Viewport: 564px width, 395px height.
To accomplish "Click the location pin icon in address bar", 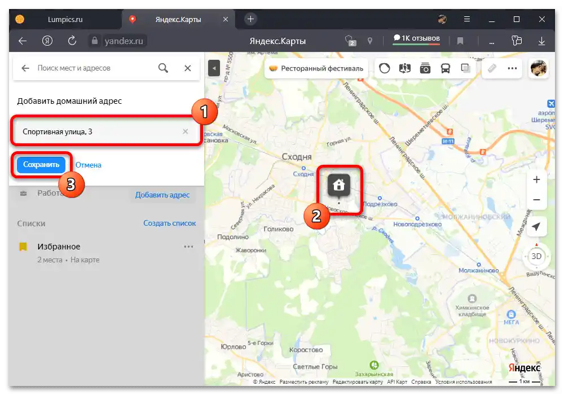I will pos(370,41).
